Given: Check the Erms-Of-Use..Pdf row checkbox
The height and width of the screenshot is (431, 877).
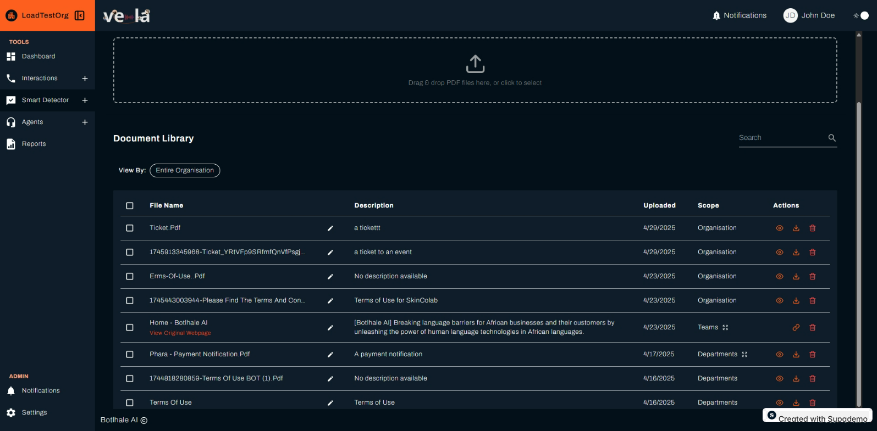Looking at the screenshot, I should 130,276.
